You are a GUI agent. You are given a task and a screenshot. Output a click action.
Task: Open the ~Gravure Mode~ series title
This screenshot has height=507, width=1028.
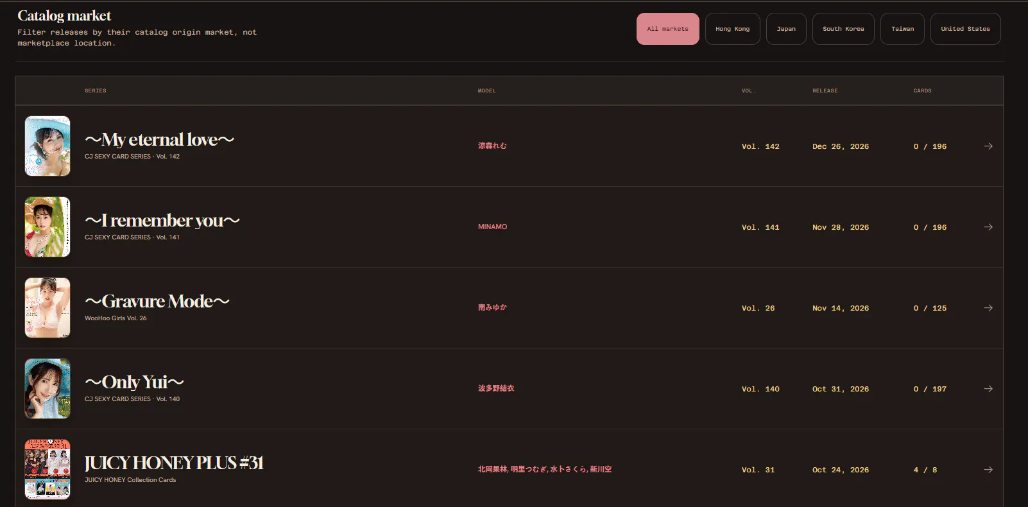pyautogui.click(x=157, y=302)
